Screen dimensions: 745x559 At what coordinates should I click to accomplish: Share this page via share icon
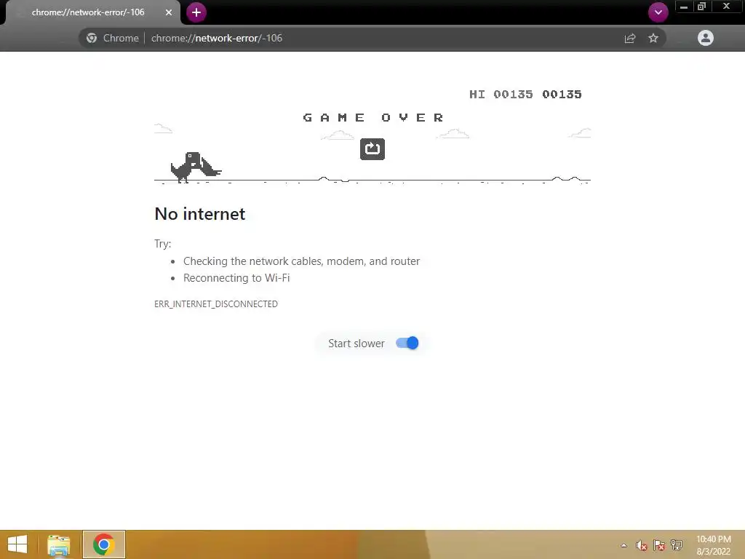click(630, 38)
